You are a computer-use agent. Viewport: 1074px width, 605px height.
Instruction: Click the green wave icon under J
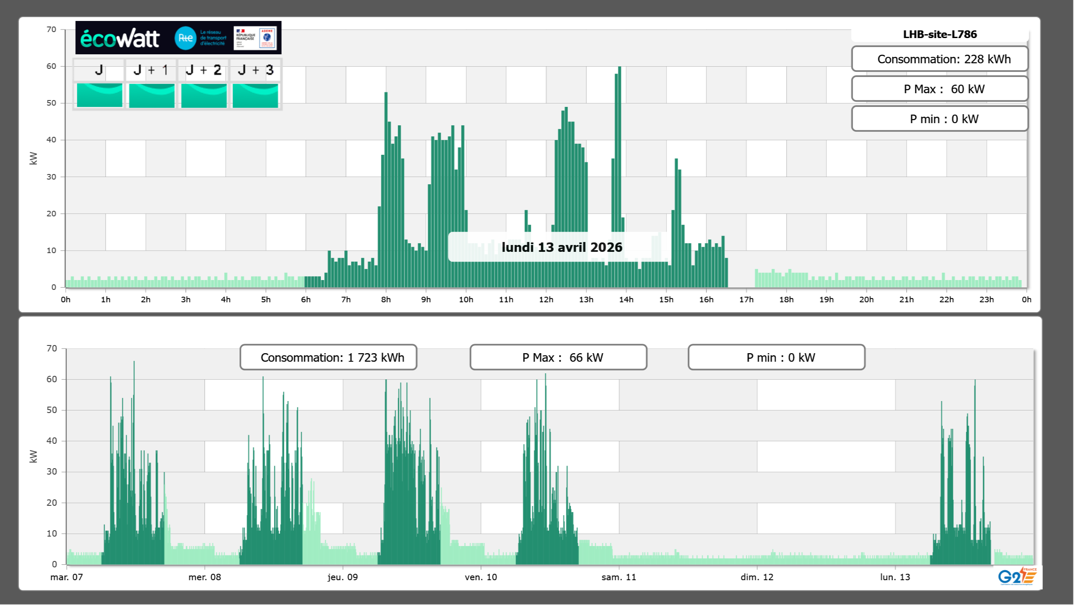(100, 95)
